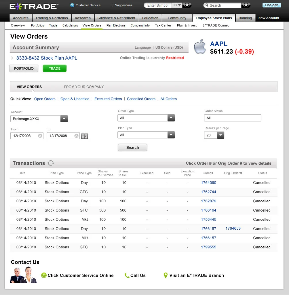Open the 8330-8432 Stock Plan AAPL link
The image size is (289, 295).
47,58
